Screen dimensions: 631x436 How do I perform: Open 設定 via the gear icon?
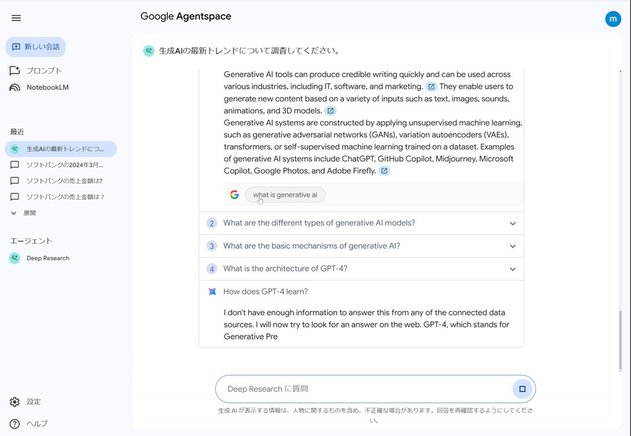(15, 401)
